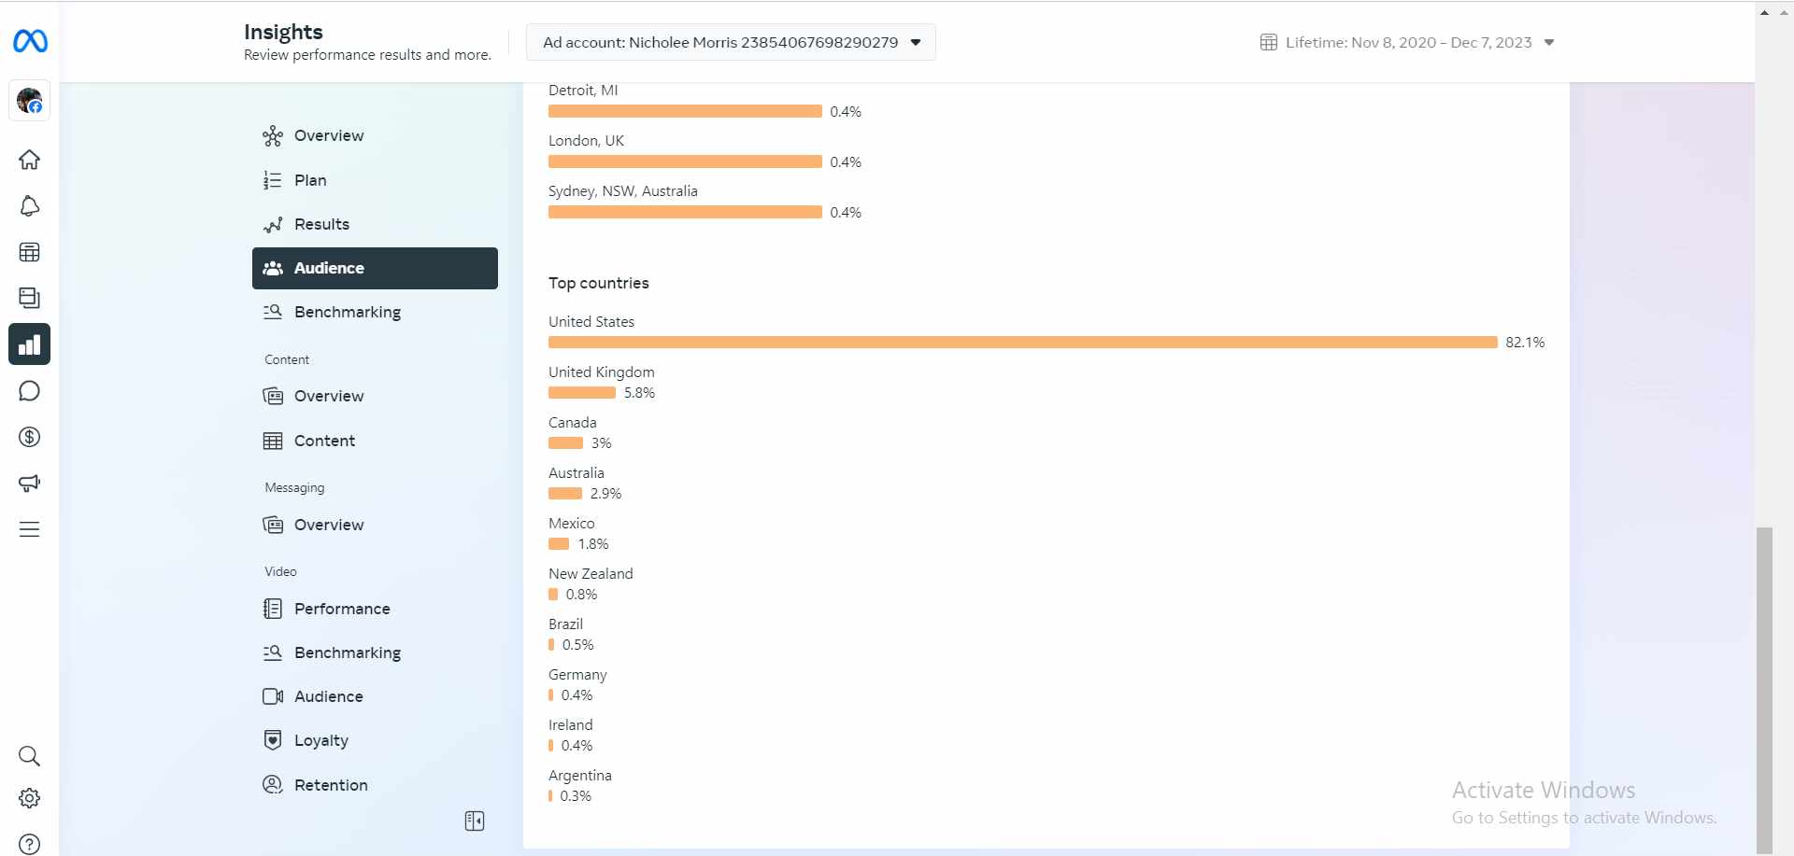
Task: Open Benchmarking under Video section
Action: click(375, 653)
